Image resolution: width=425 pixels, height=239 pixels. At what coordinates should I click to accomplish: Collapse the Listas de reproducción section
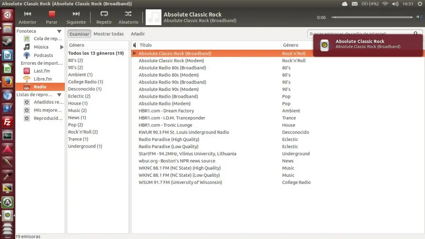pos(59,95)
